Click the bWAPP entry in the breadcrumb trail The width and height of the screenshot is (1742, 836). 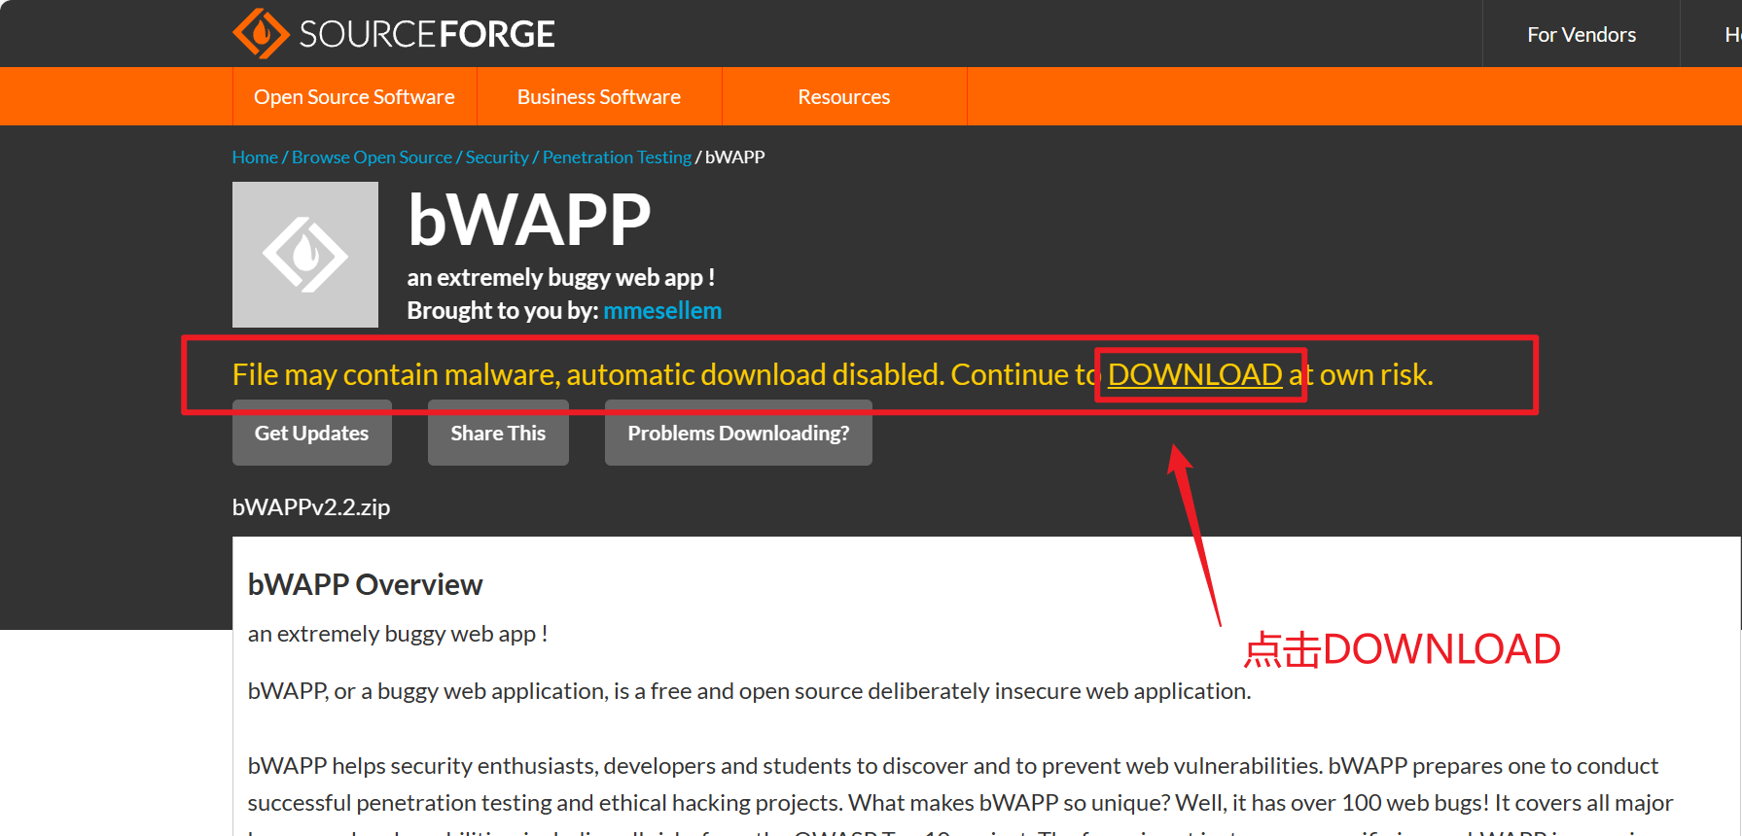[734, 157]
